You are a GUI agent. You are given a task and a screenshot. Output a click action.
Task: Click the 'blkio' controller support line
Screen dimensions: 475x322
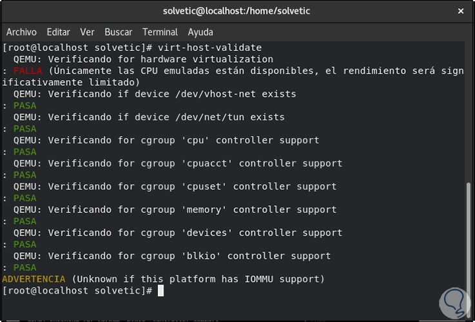tap(171, 256)
